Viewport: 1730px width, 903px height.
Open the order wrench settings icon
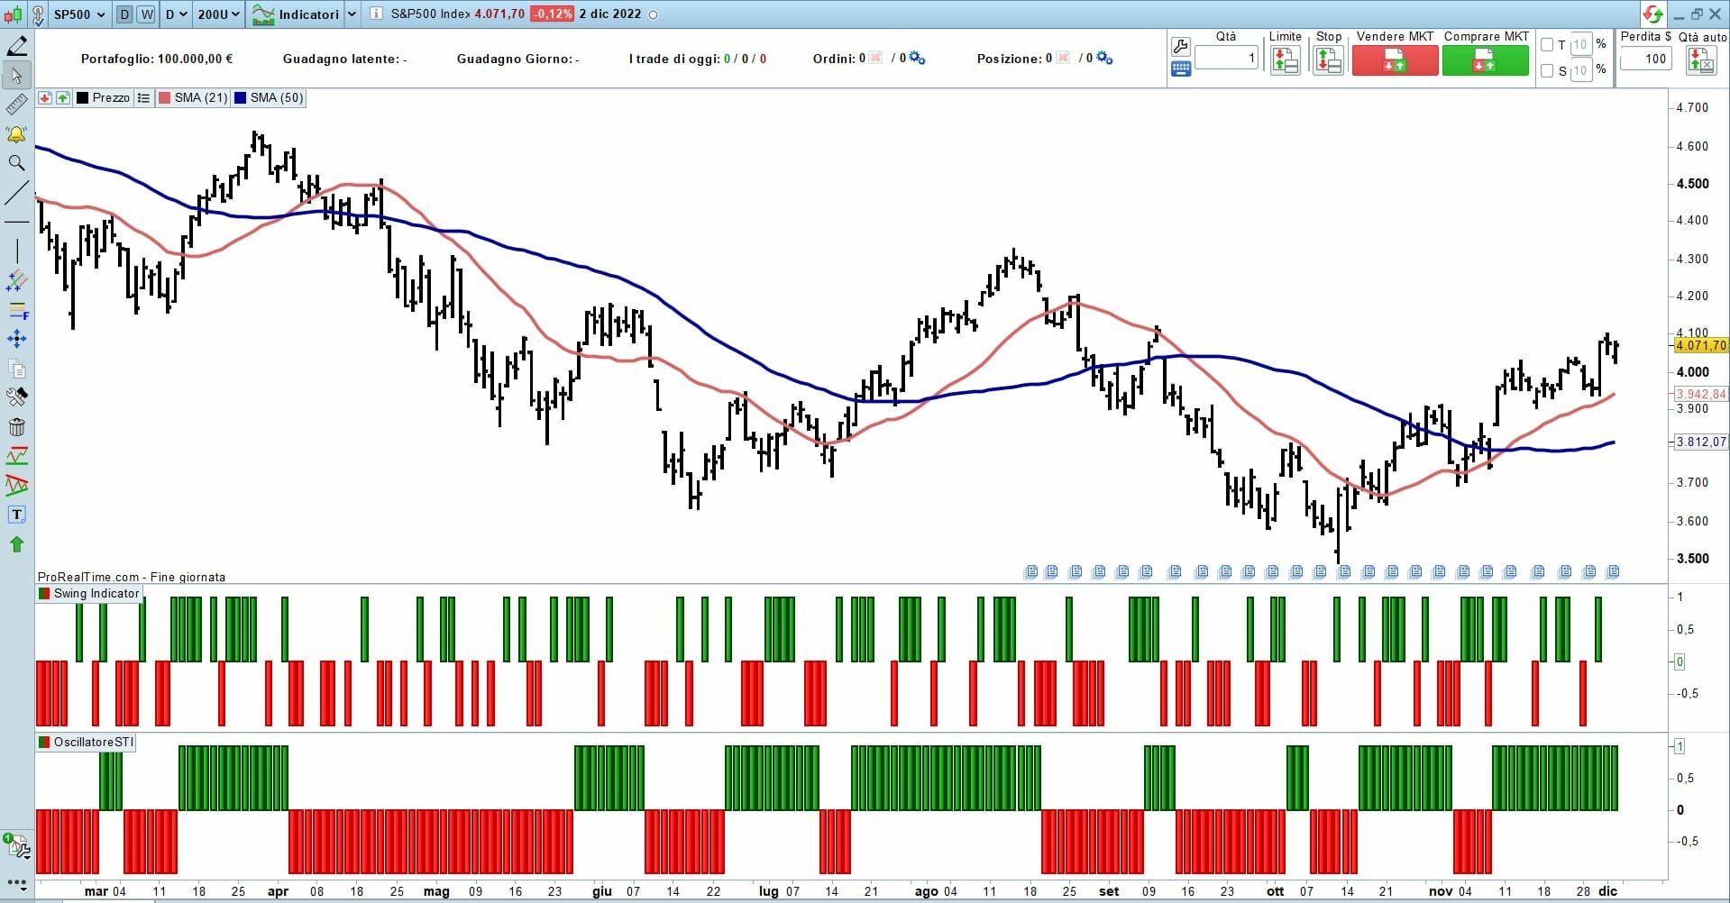pyautogui.click(x=1180, y=46)
